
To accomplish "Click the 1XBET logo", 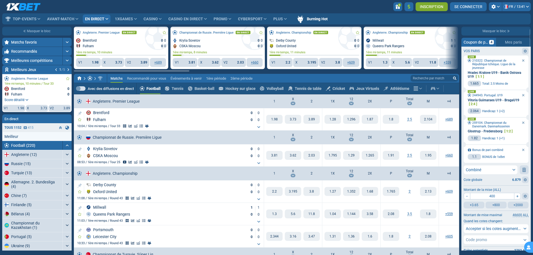I will coord(23,7).
